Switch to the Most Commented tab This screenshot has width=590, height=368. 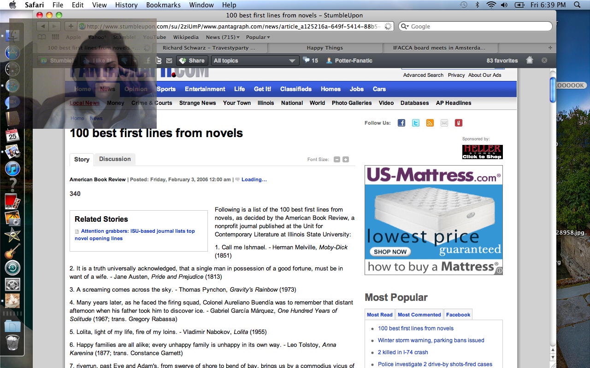click(419, 315)
